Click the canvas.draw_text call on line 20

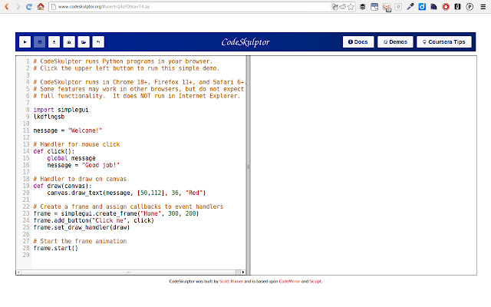[127, 193]
